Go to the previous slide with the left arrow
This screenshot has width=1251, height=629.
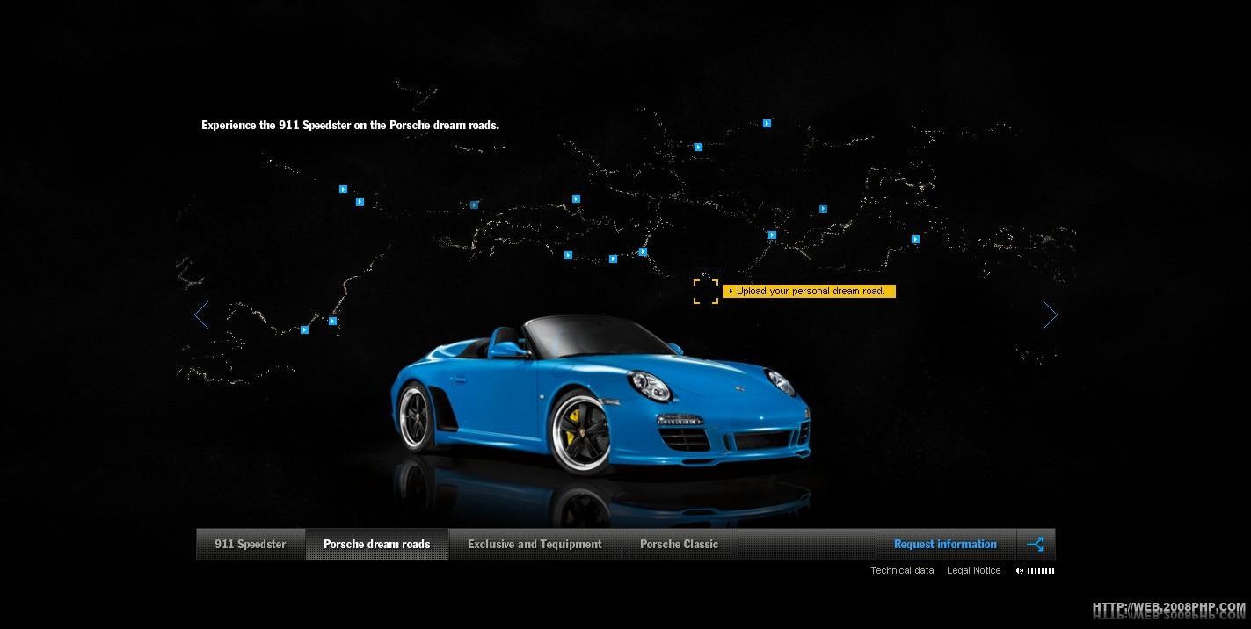click(x=202, y=314)
